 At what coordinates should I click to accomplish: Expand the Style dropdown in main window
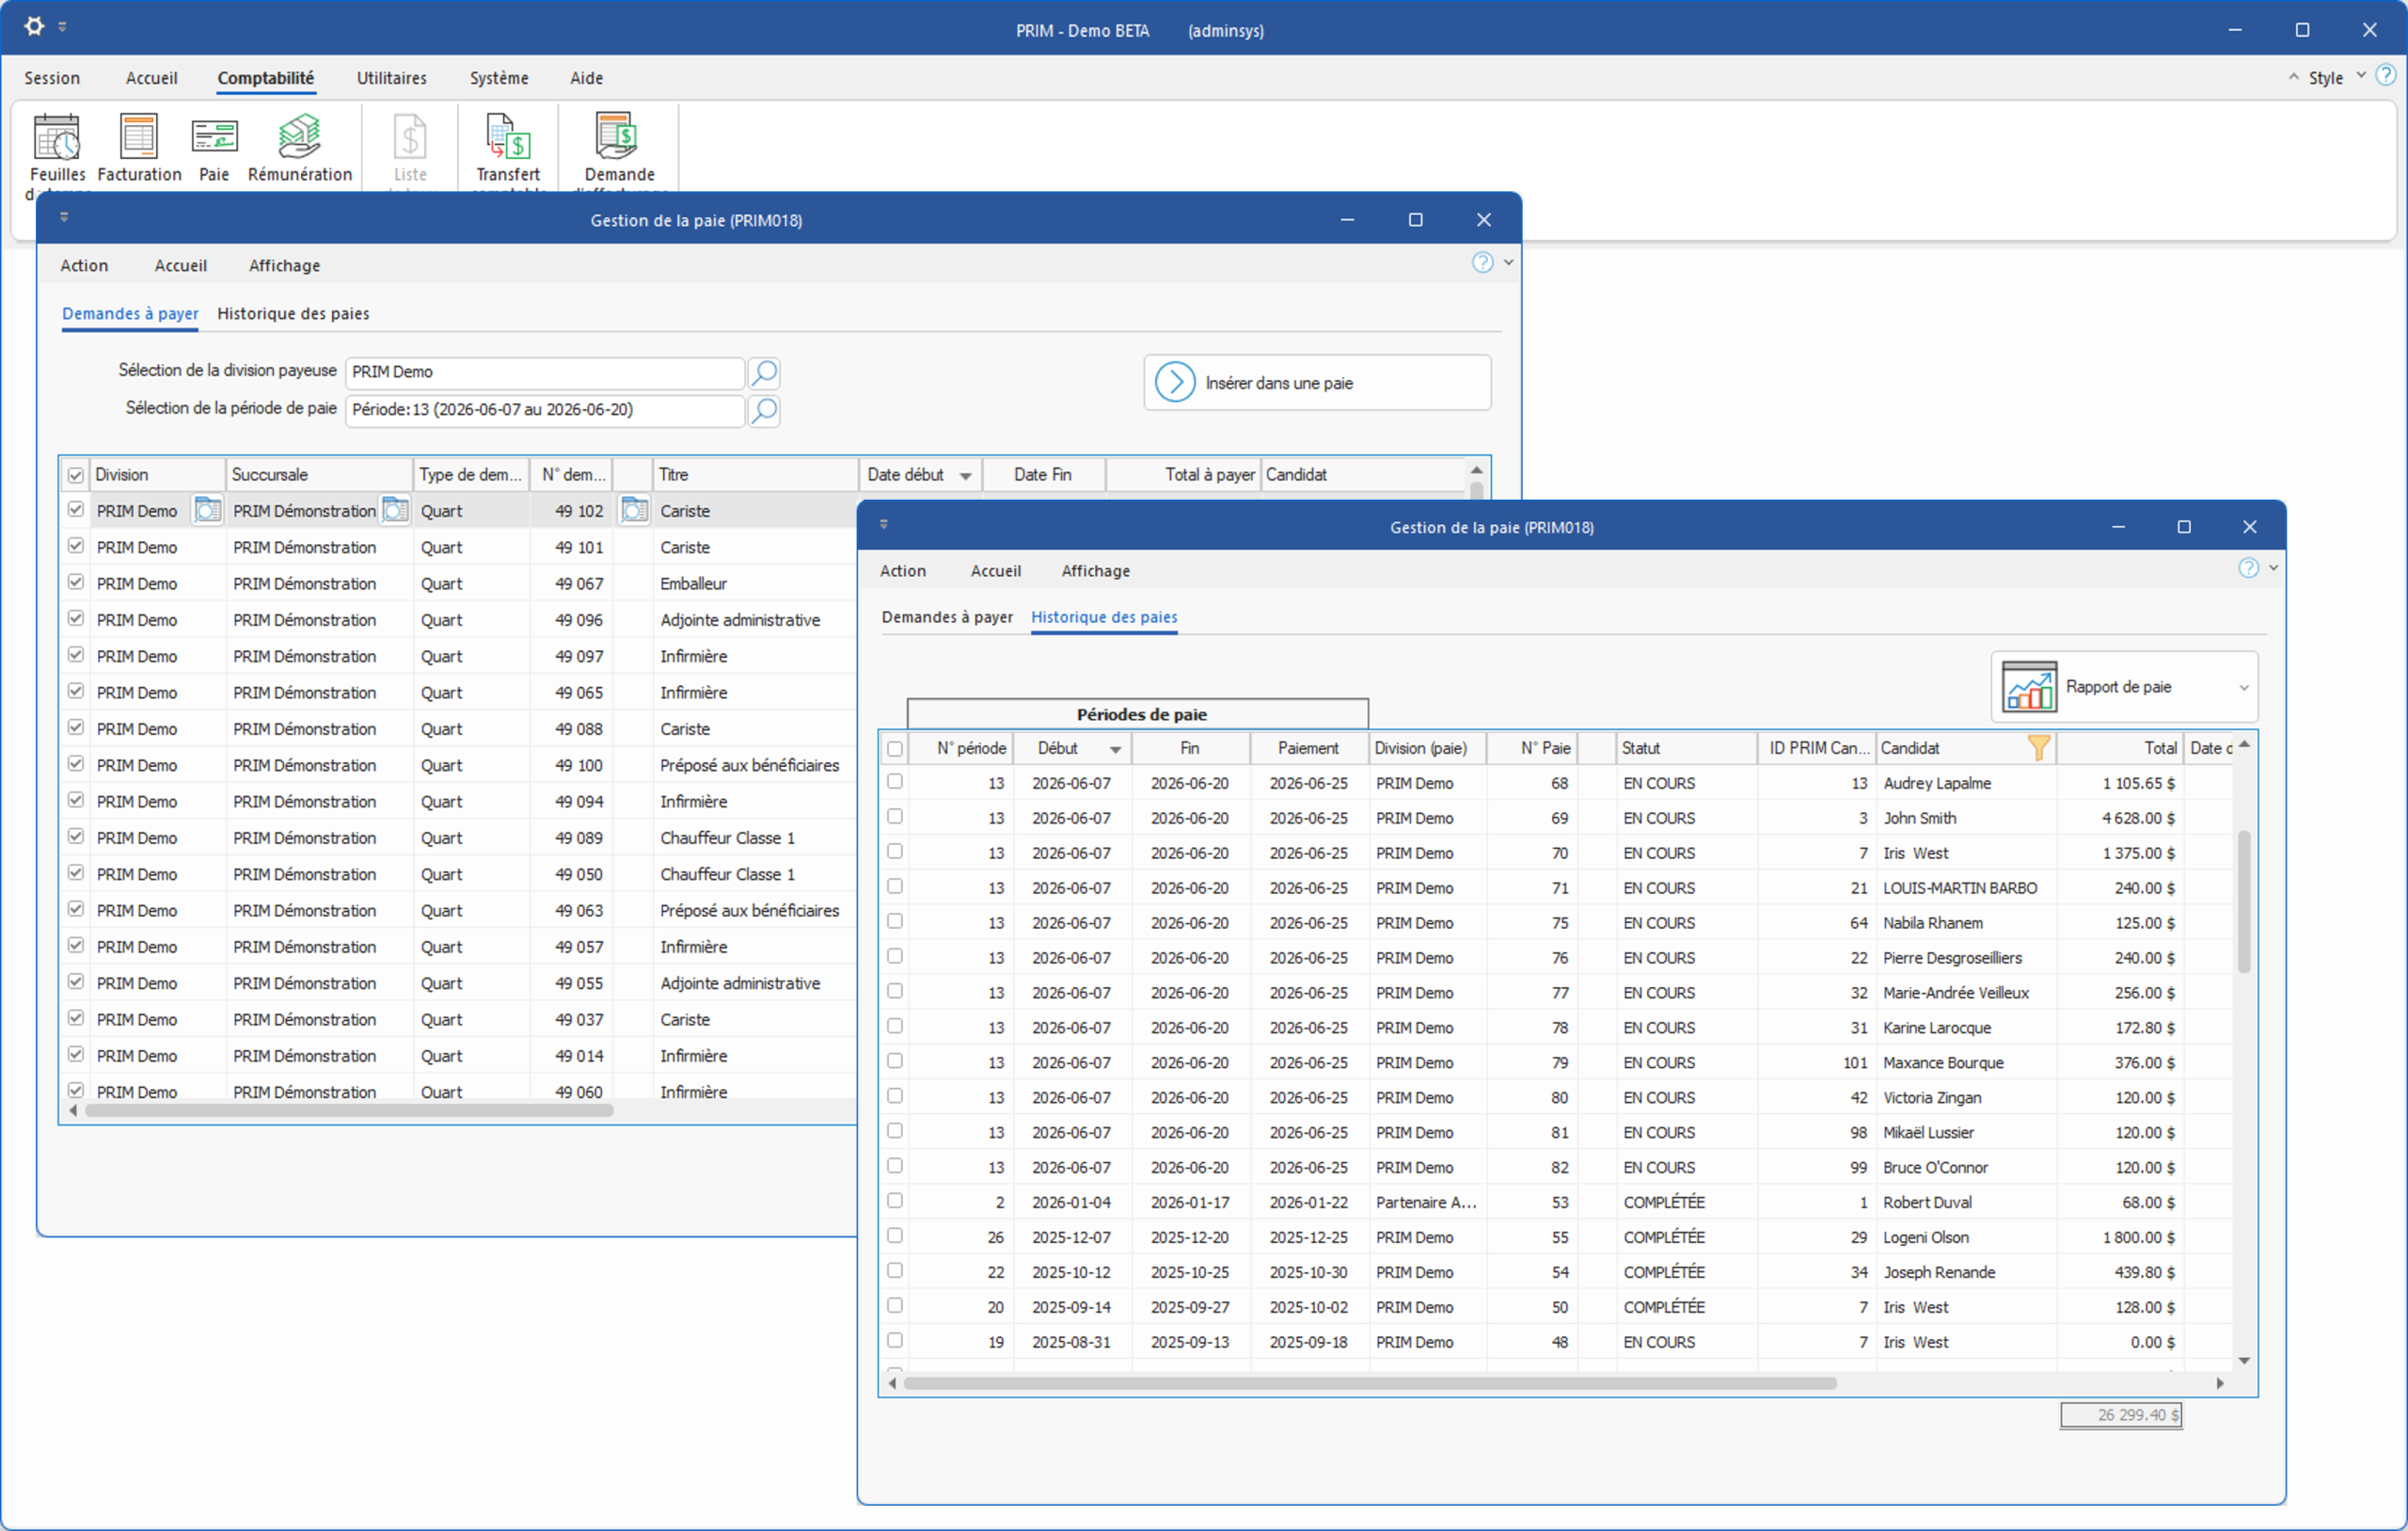[2361, 76]
